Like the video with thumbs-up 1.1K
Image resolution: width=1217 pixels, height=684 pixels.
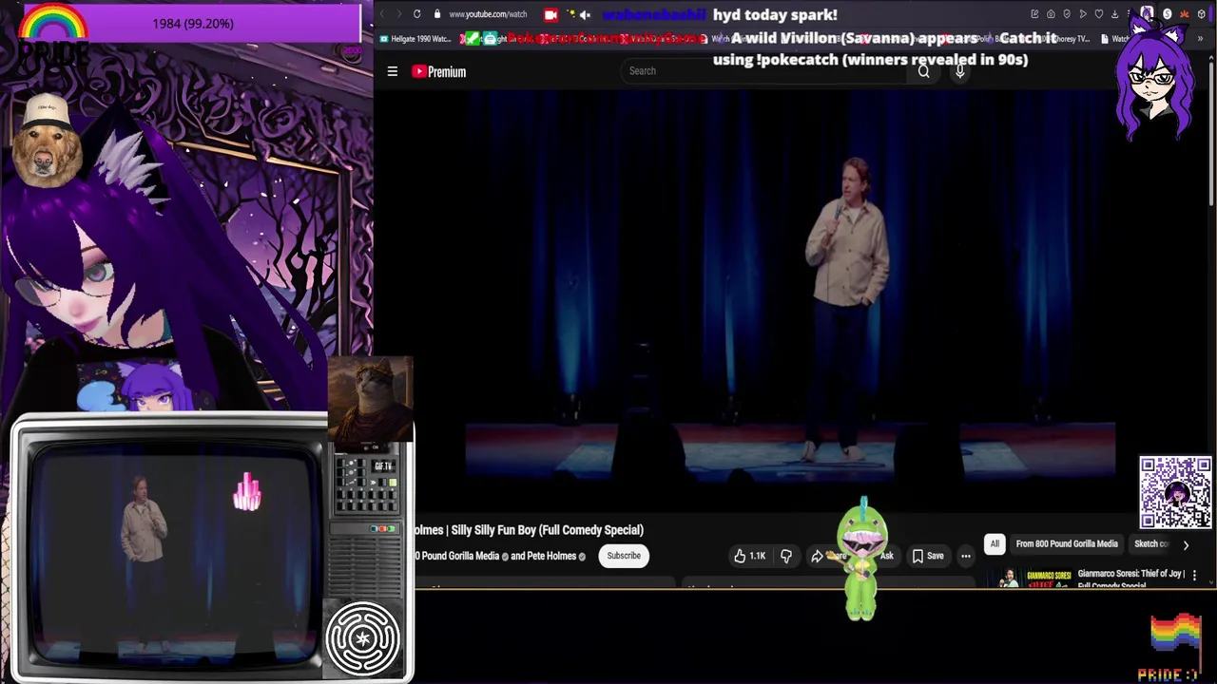(x=749, y=556)
